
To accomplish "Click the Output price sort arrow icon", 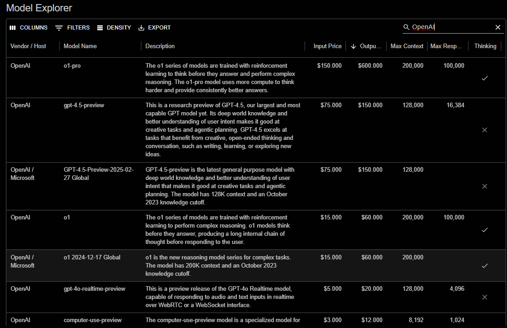I will point(353,47).
